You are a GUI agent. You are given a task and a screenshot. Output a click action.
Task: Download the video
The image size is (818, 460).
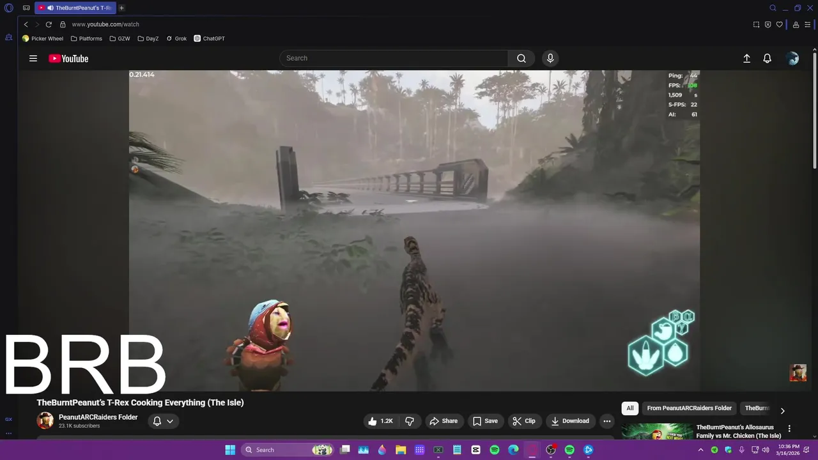571,421
